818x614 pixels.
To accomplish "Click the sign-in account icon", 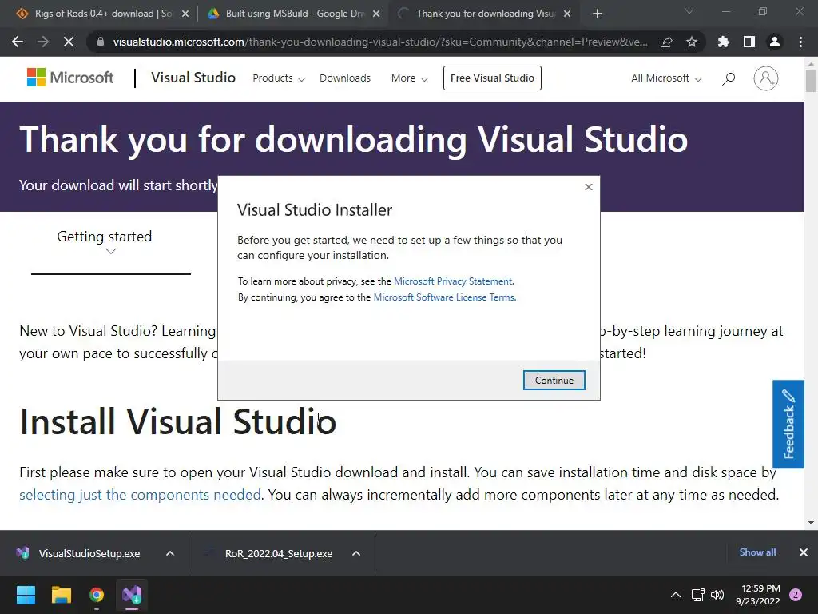I will pos(766,78).
